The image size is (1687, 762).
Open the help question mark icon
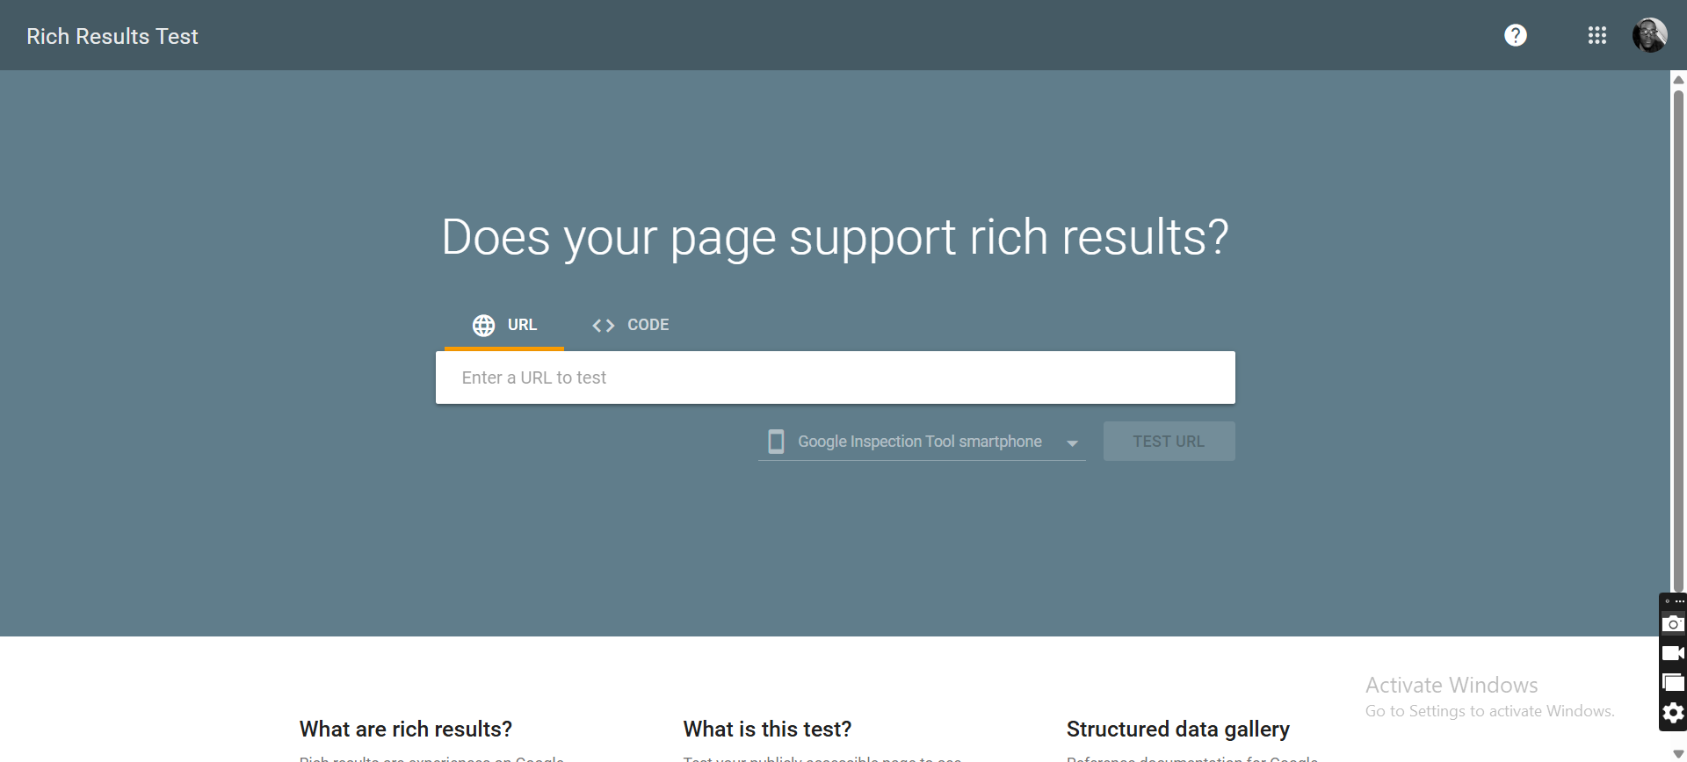pyautogui.click(x=1515, y=35)
